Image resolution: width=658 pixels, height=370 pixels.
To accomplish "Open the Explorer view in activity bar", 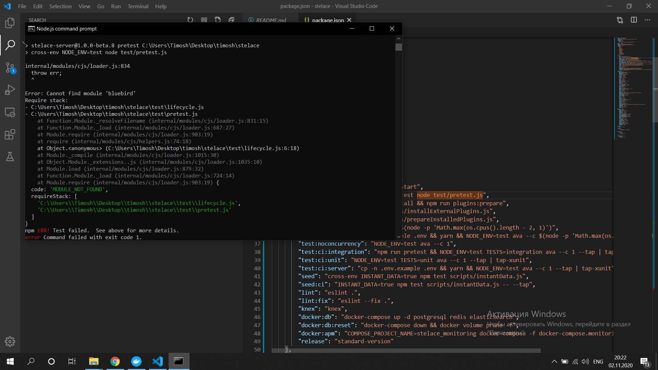I will pyautogui.click(x=10, y=23).
